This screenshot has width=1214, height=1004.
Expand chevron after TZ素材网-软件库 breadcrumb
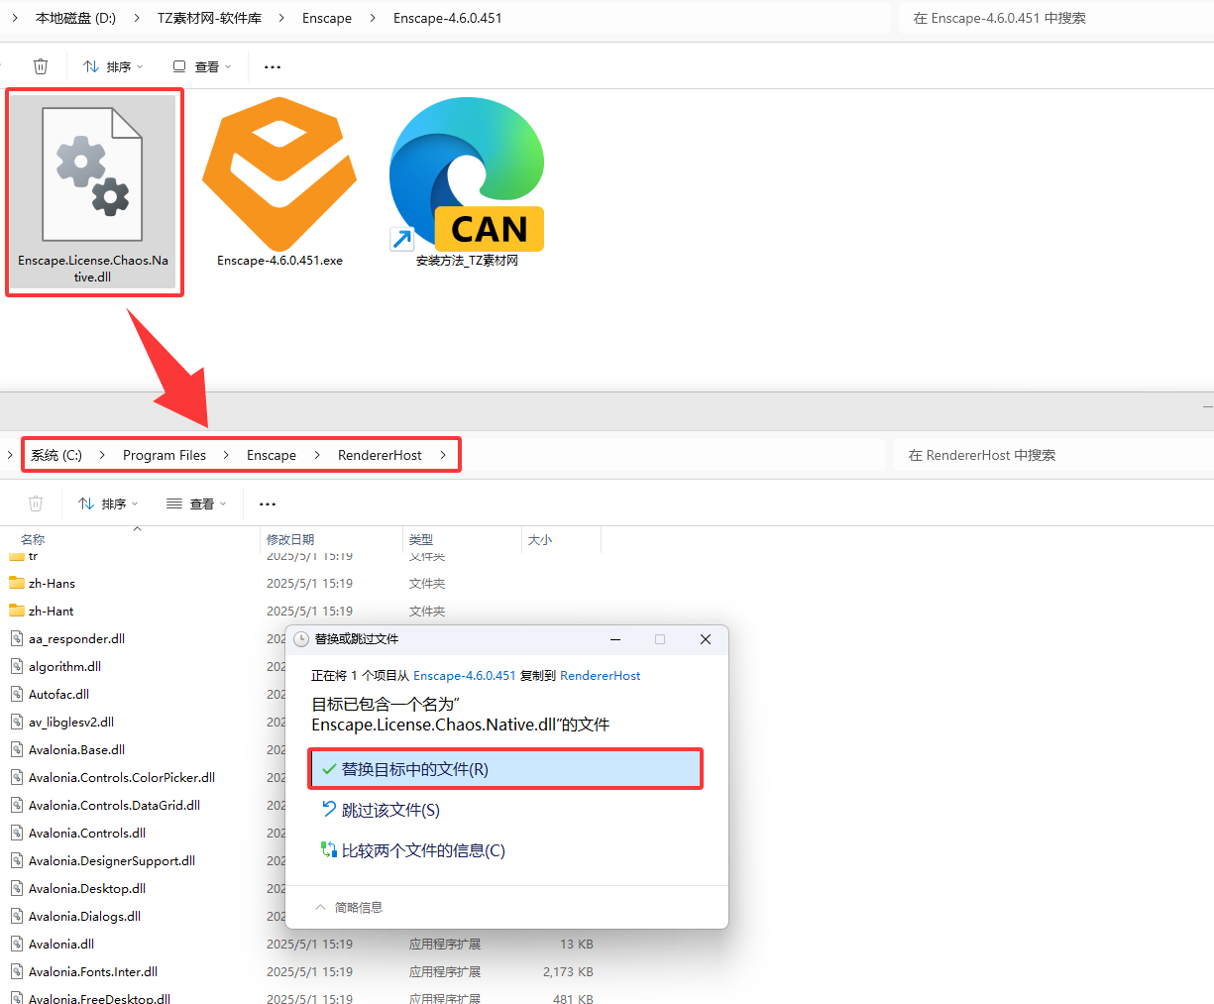[281, 18]
